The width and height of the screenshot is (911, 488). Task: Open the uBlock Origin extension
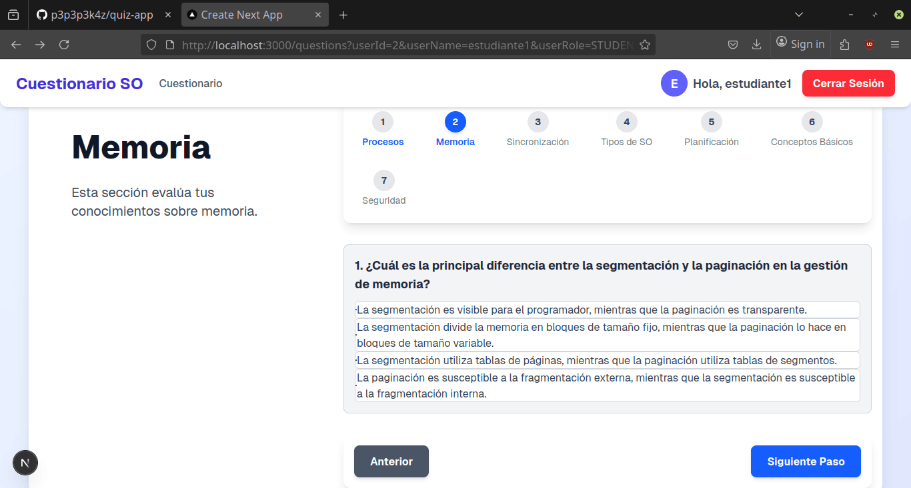click(x=869, y=44)
